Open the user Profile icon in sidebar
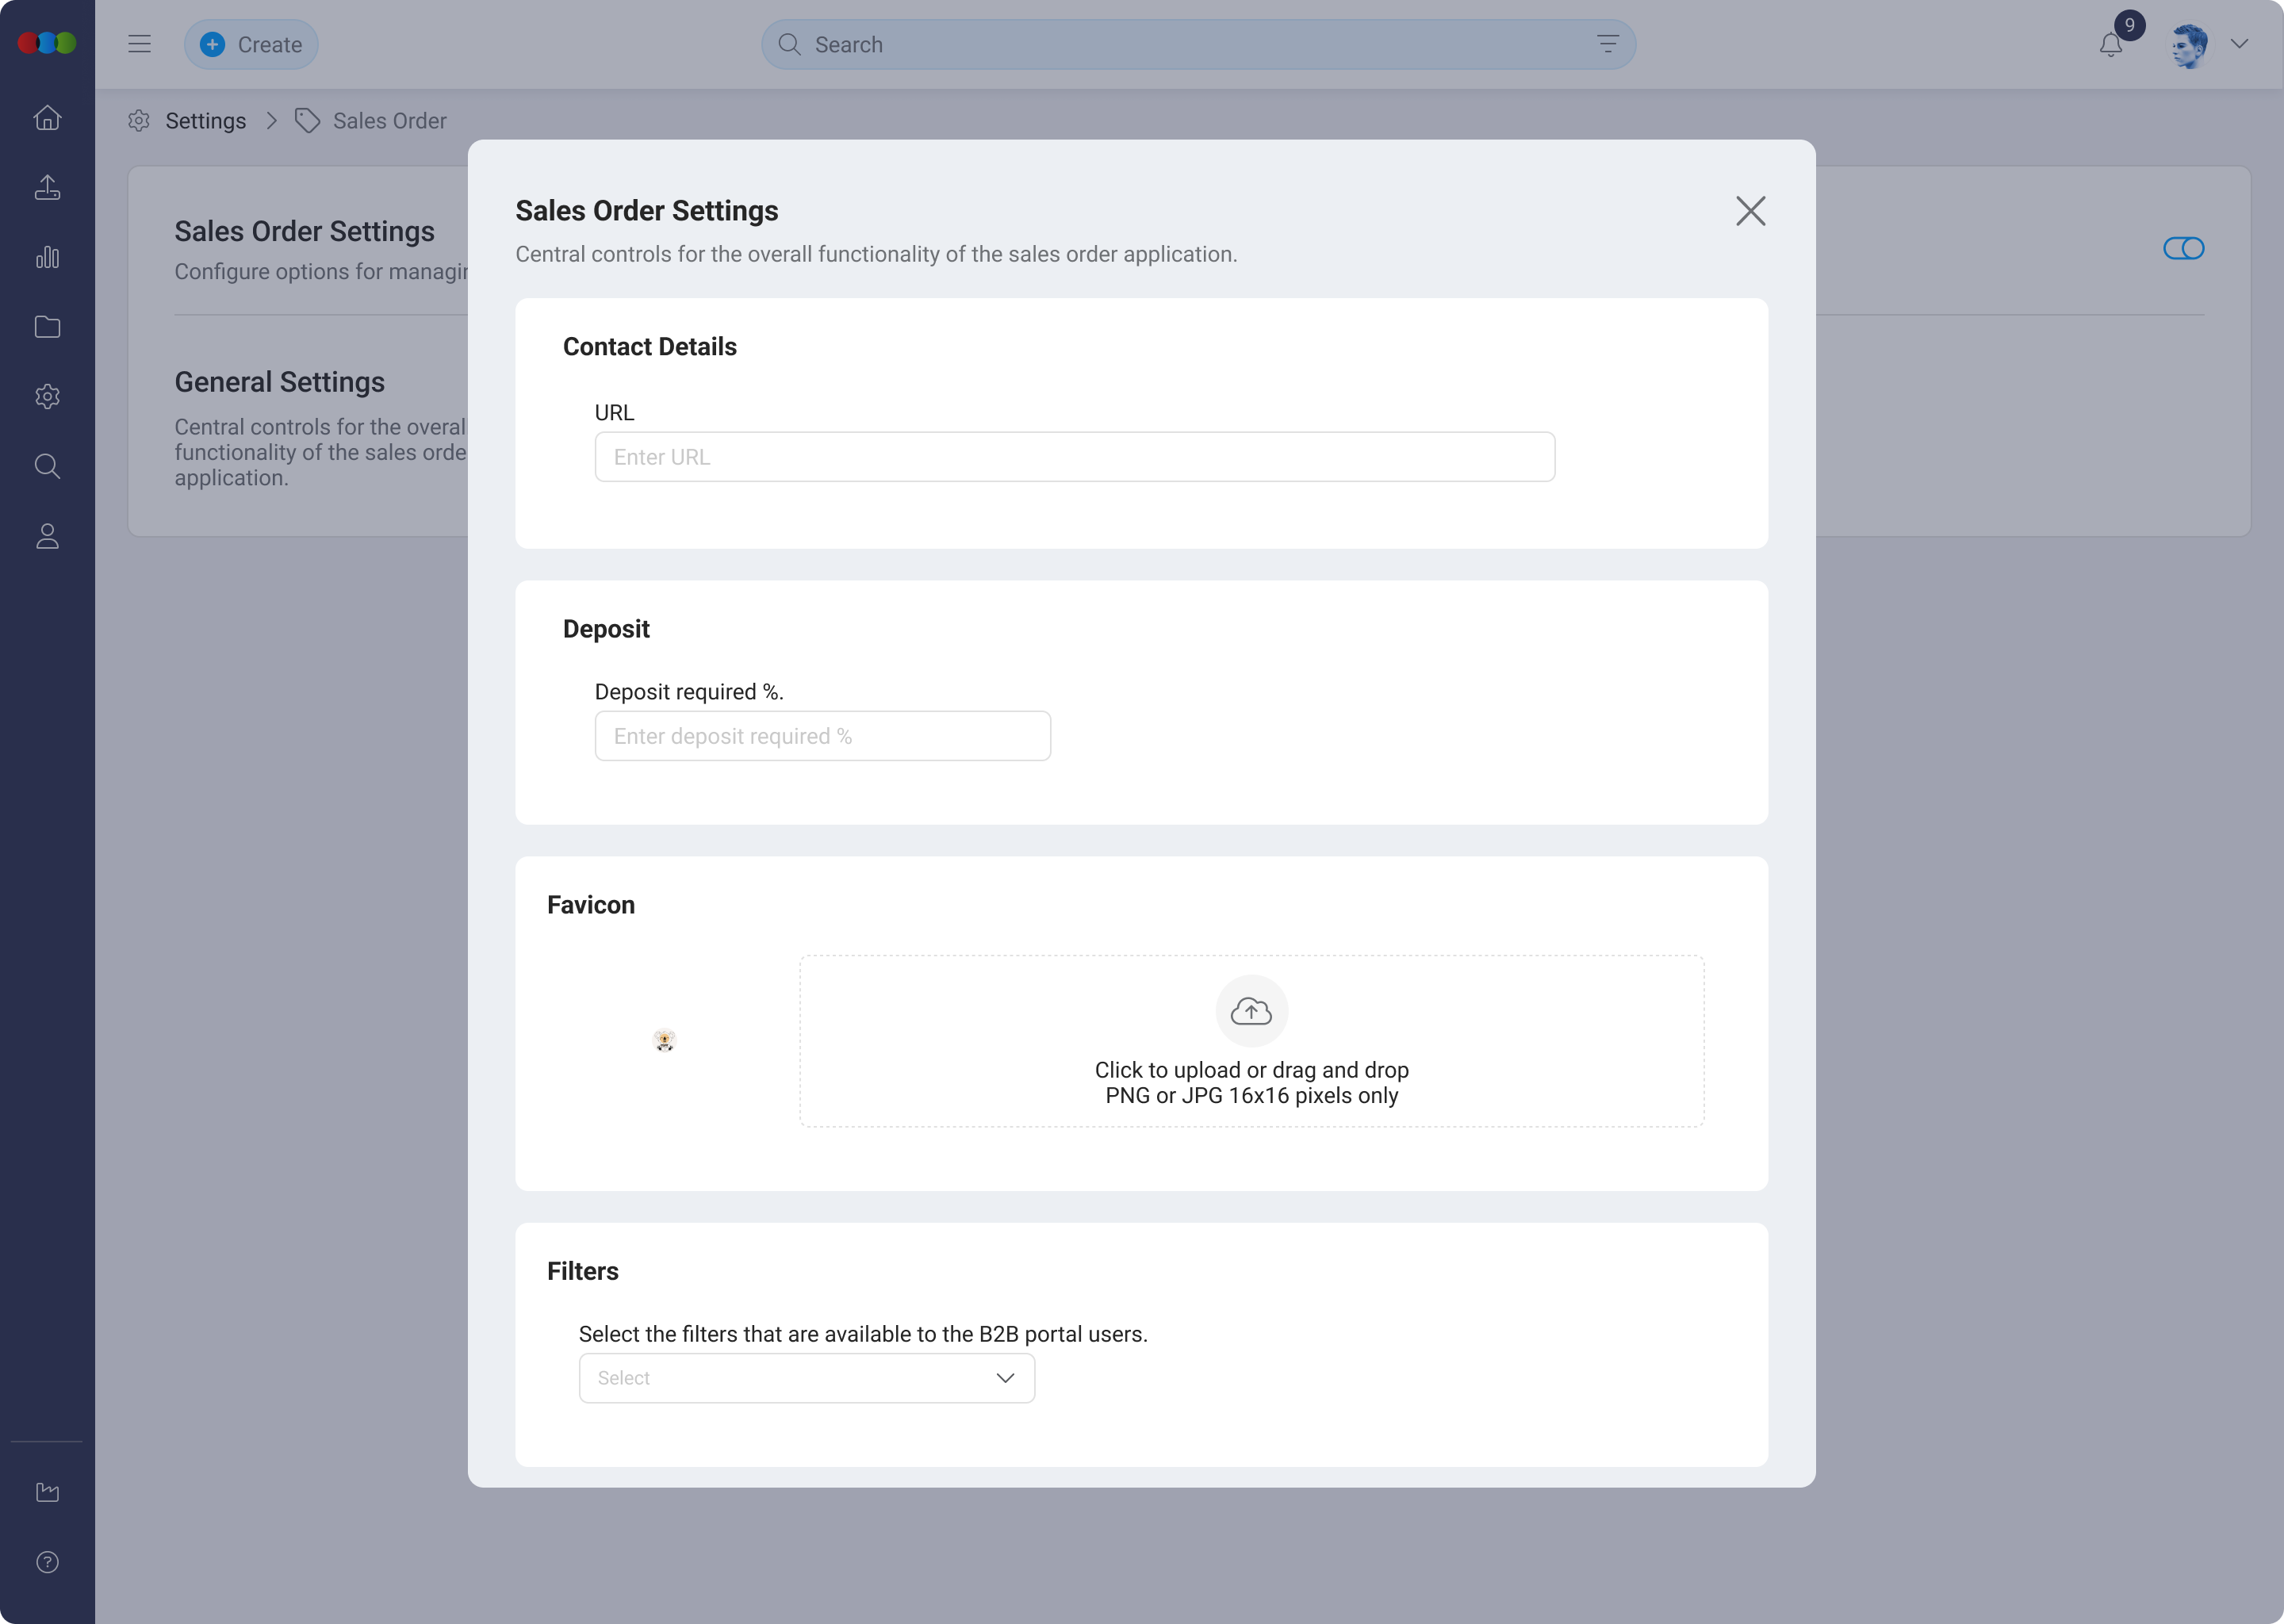This screenshot has height=1624, width=2284. pos(47,536)
